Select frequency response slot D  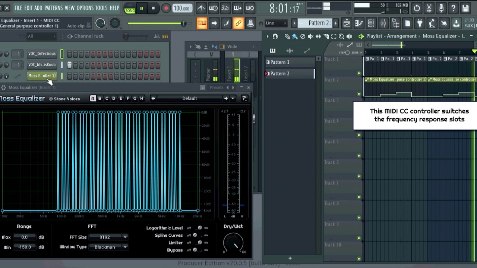(x=114, y=98)
